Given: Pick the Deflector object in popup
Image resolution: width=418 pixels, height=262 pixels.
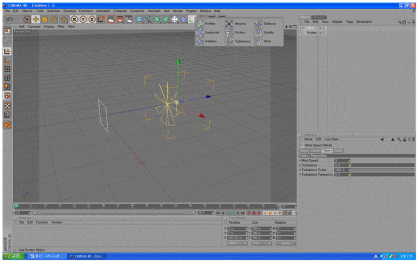Looking at the screenshot, I should (x=259, y=24).
